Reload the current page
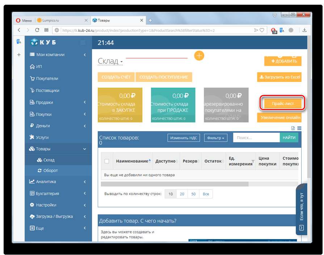This screenshot has width=324, height=255. click(37, 30)
